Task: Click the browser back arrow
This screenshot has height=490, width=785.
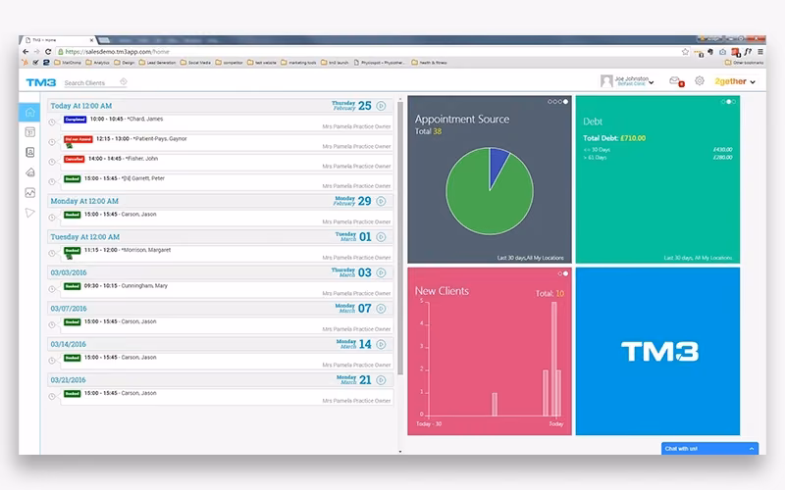Action: tap(26, 52)
